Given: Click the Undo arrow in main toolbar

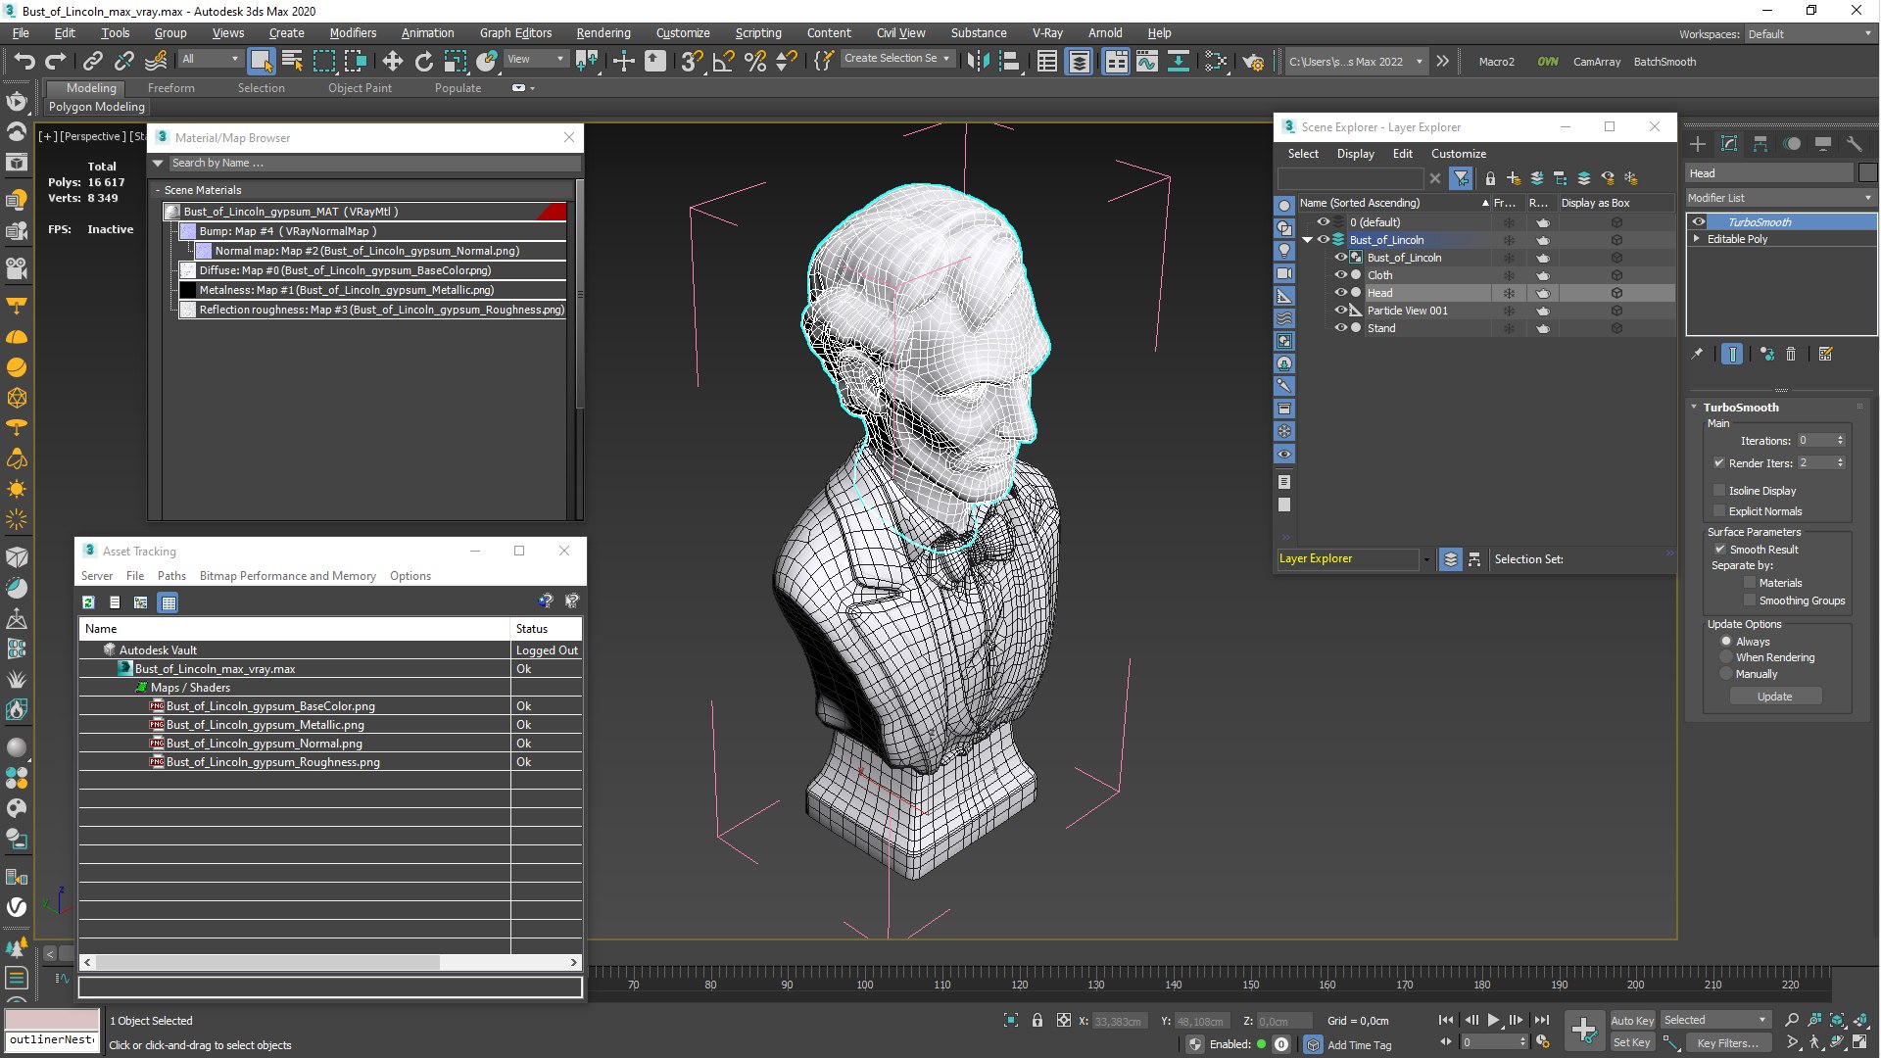Looking at the screenshot, I should [x=24, y=62].
